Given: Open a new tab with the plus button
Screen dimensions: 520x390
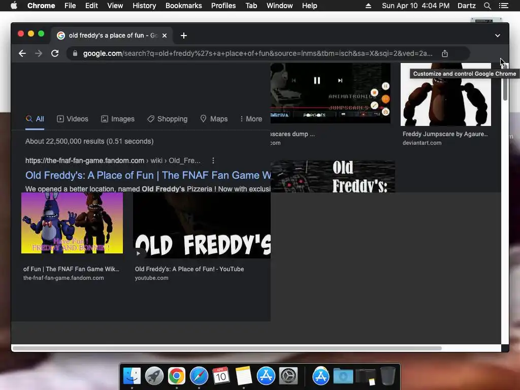Looking at the screenshot, I should (184, 36).
